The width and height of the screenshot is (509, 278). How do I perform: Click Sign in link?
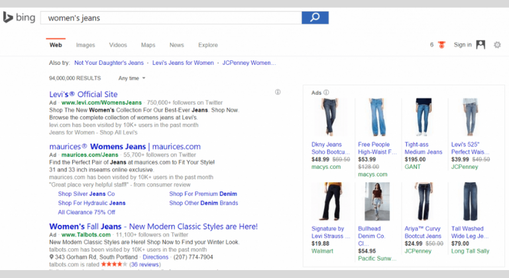tap(463, 45)
